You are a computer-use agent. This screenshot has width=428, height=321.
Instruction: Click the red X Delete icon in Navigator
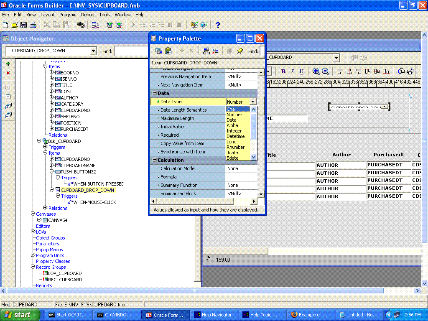pyautogui.click(x=8, y=73)
